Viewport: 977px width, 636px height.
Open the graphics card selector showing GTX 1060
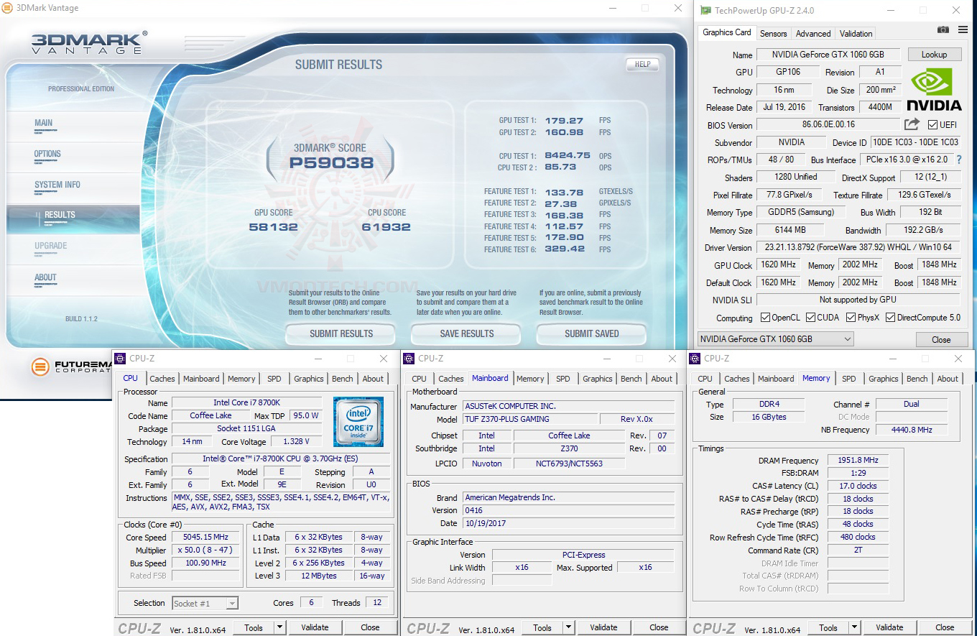(776, 339)
